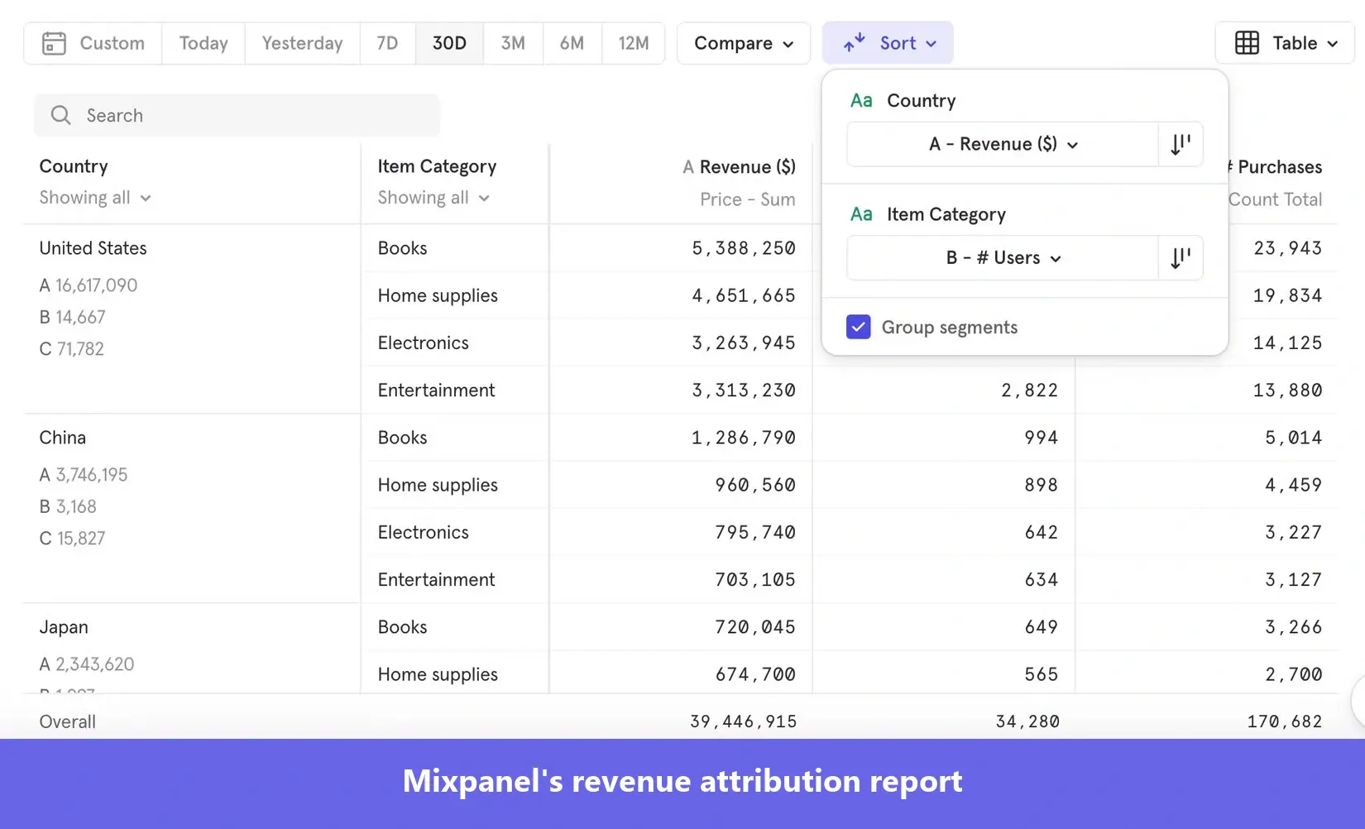1365x829 pixels.
Task: Click Japan Books revenue 720,045
Action: coord(755,627)
